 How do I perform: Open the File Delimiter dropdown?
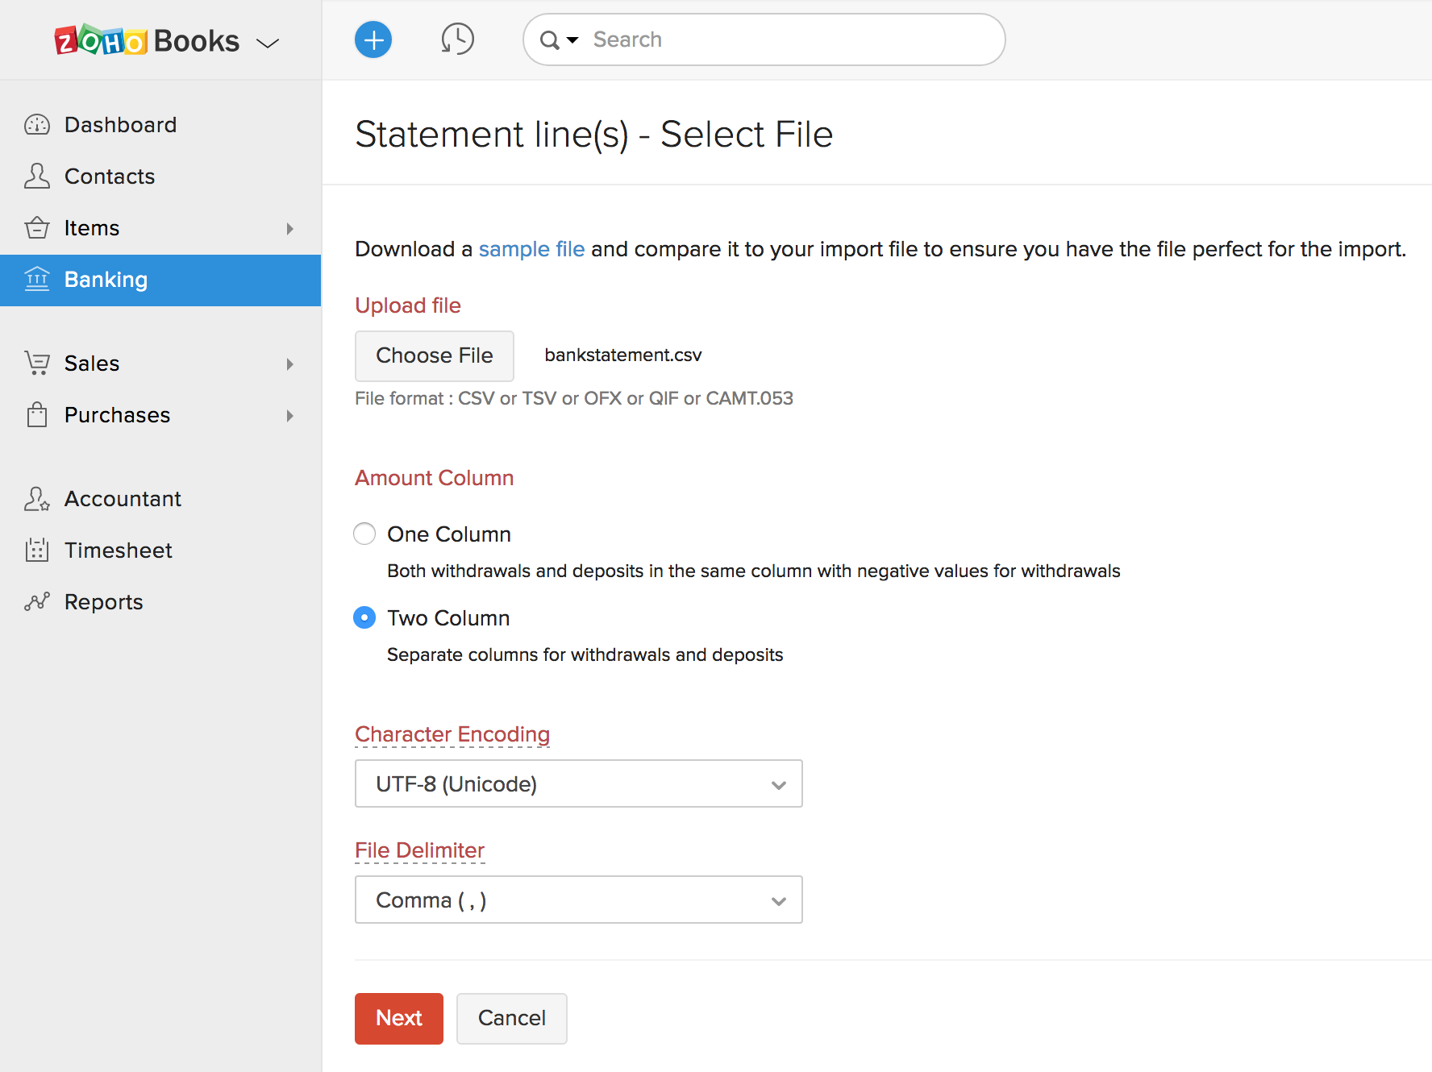pos(578,900)
